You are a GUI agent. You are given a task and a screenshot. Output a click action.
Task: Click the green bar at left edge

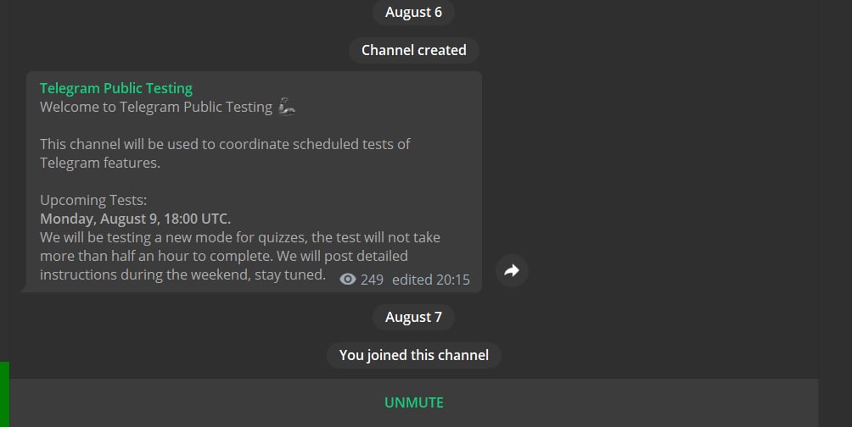point(4,394)
